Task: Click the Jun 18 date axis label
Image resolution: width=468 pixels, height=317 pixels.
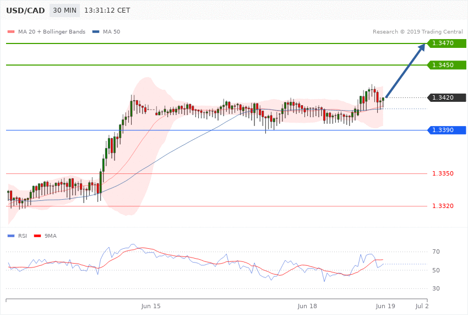Action: coord(307,306)
